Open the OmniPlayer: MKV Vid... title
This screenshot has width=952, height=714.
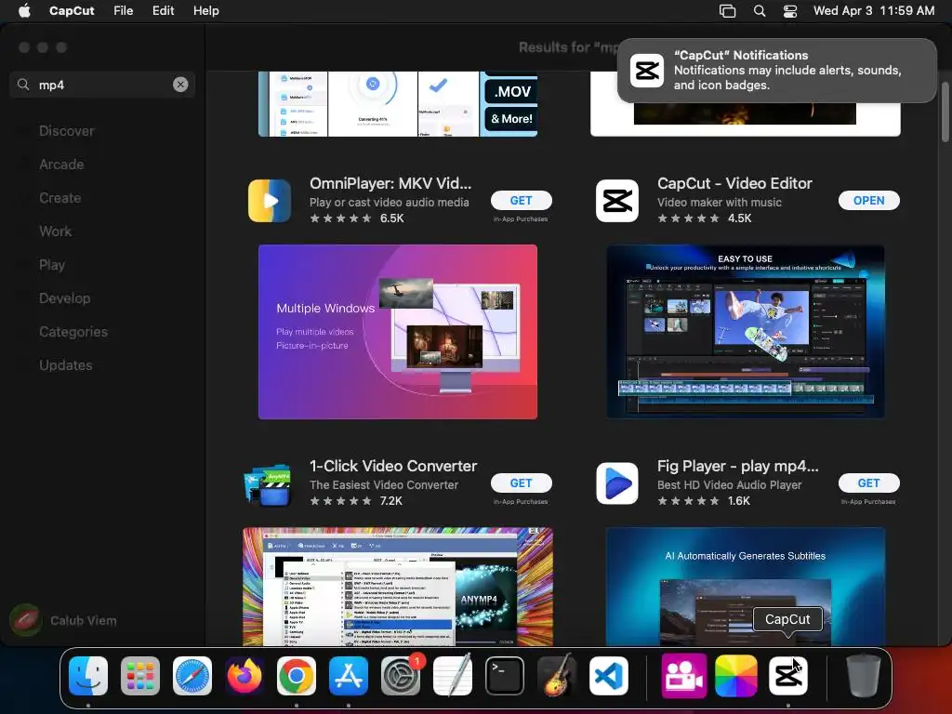coord(390,183)
